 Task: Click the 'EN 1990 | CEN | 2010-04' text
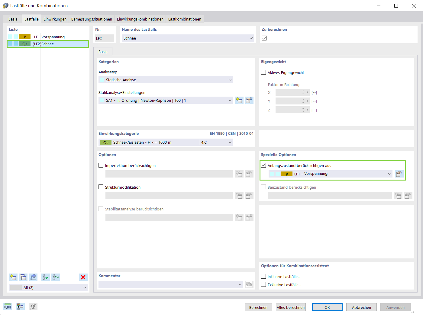tap(231, 133)
